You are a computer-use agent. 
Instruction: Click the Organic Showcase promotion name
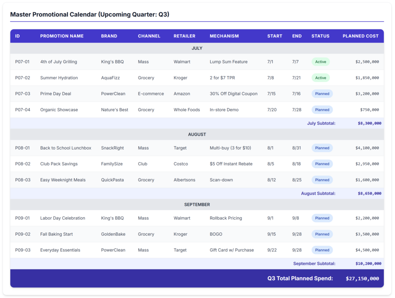pos(59,110)
